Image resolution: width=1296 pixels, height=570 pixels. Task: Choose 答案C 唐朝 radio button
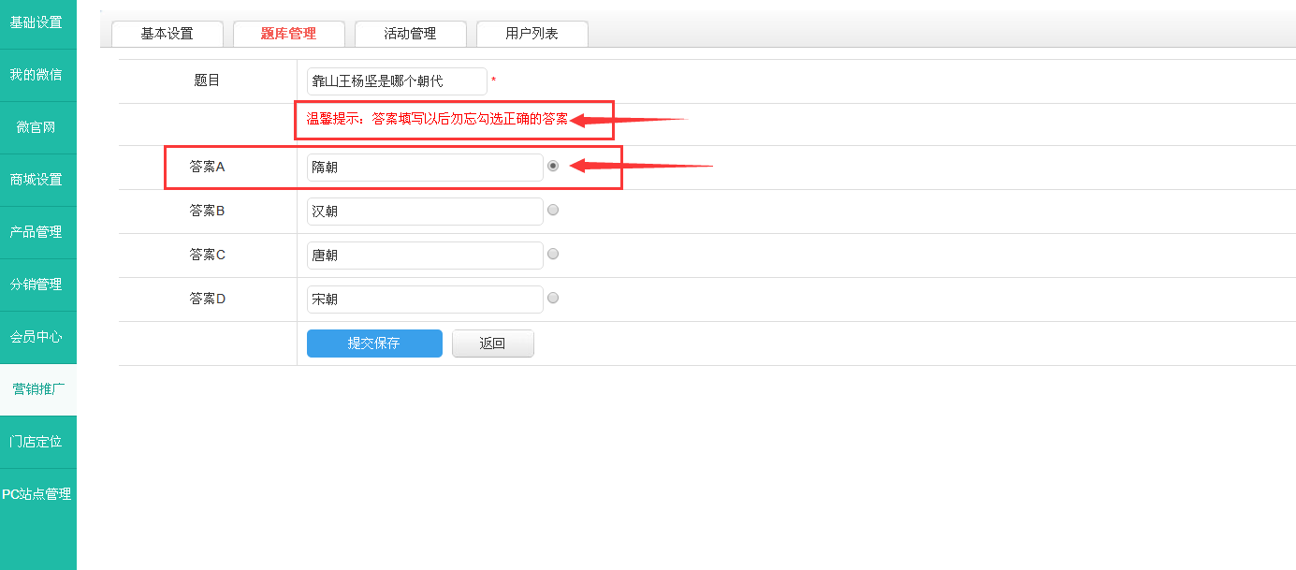553,254
